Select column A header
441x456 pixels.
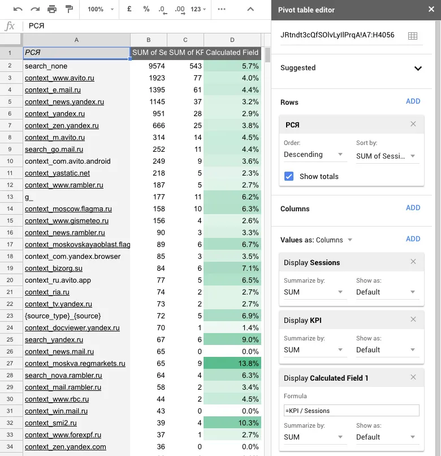click(76, 40)
